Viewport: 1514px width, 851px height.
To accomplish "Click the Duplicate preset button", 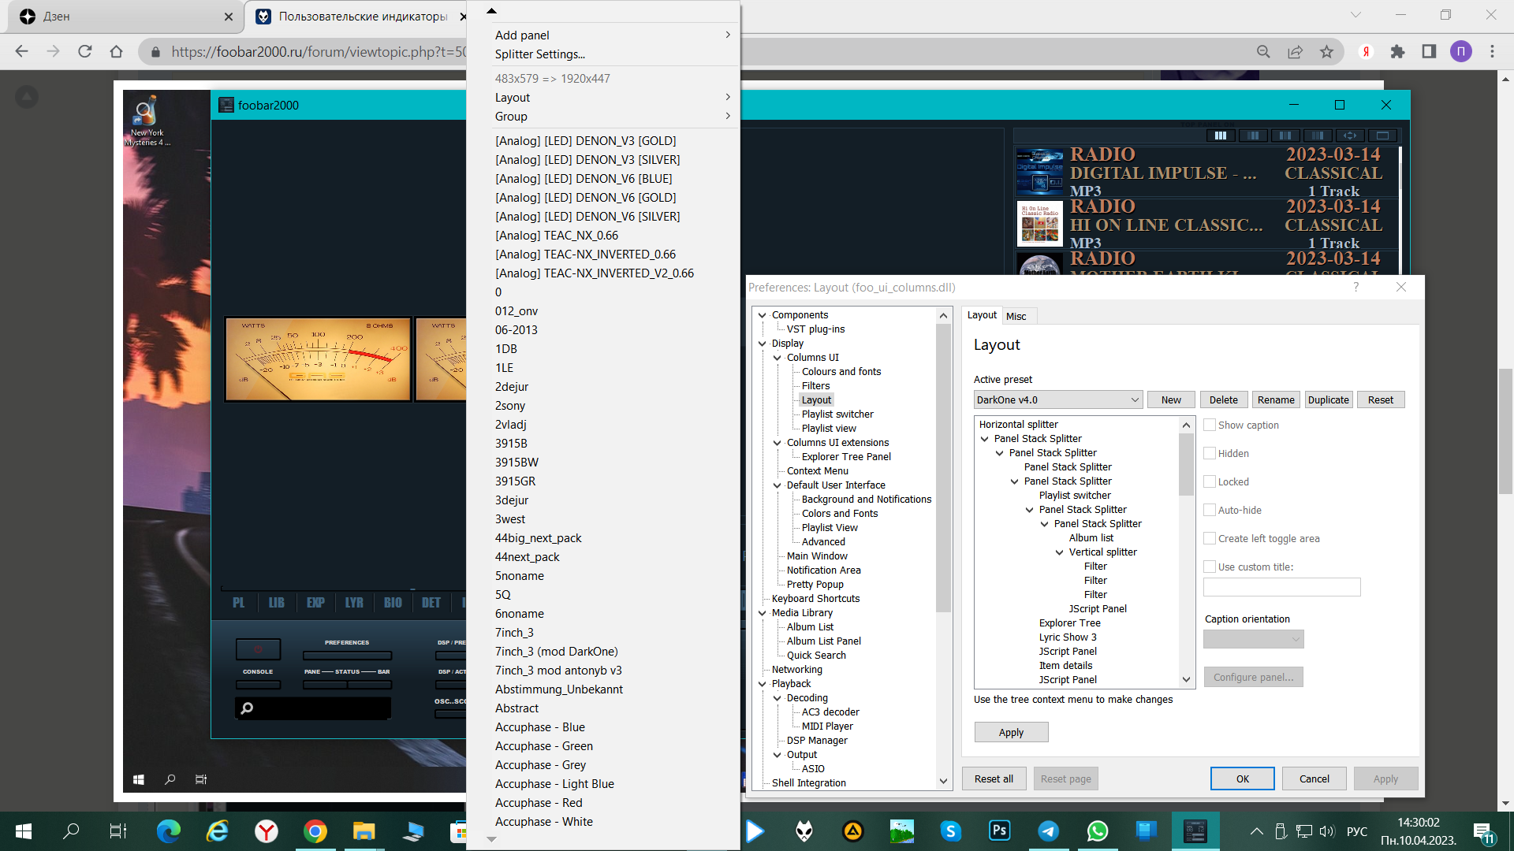I will click(1328, 399).
